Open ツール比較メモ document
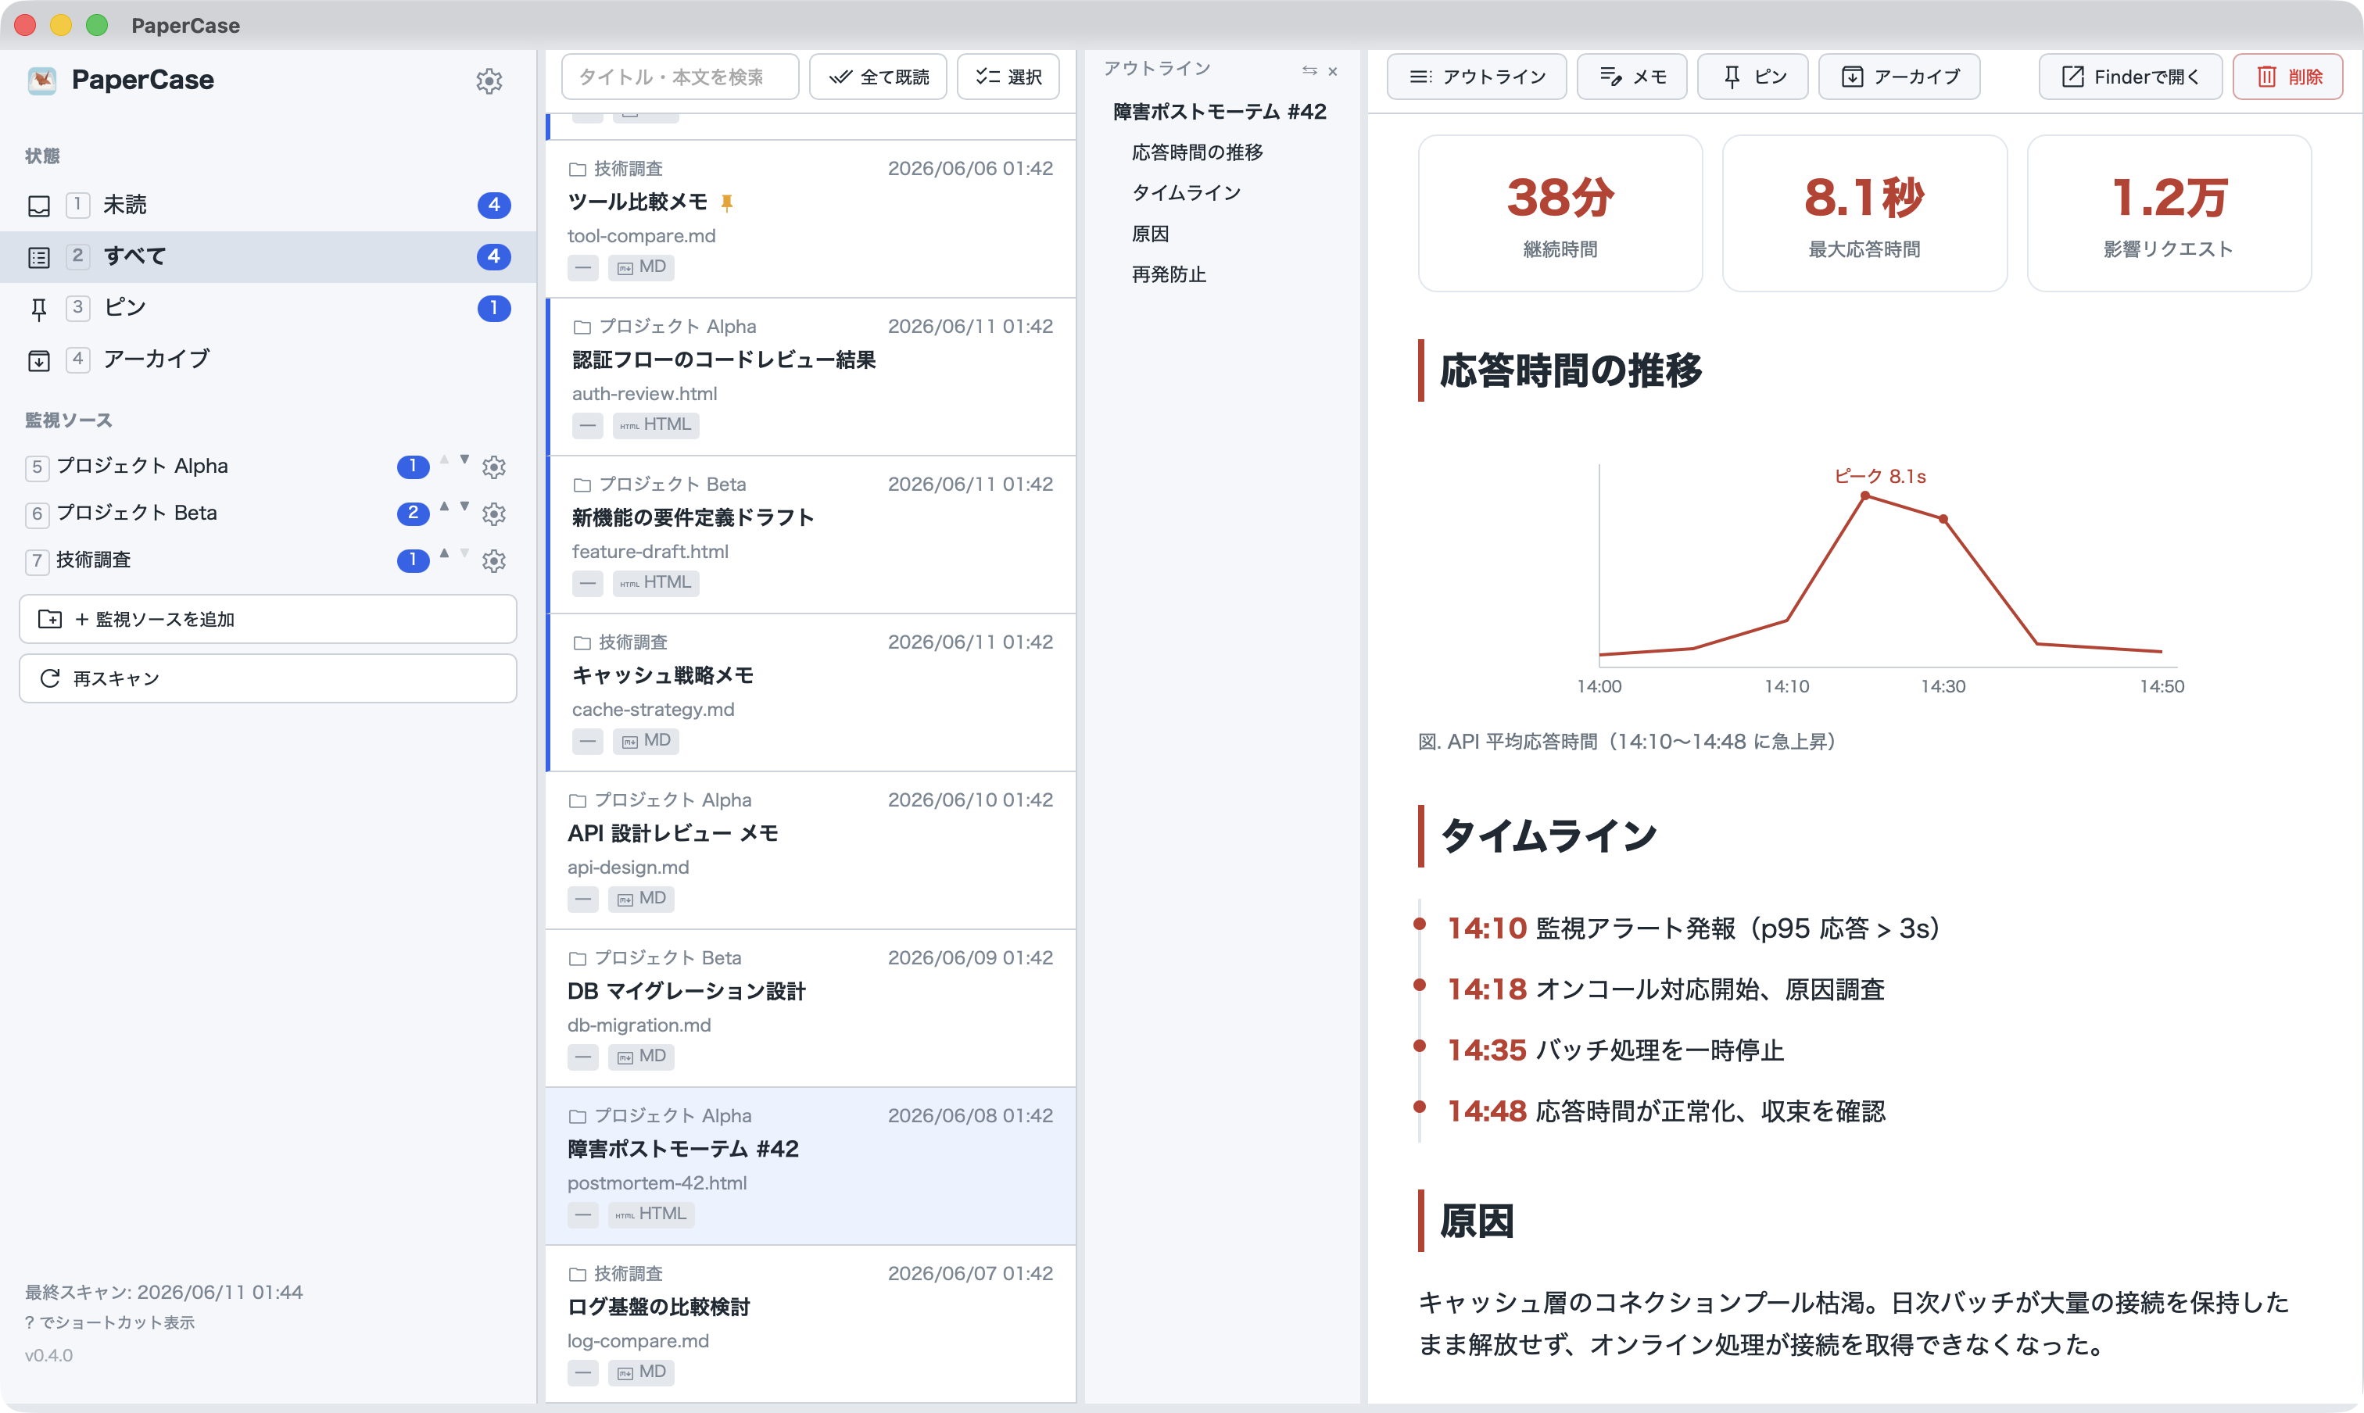This screenshot has width=2364, height=1413. tap(811, 219)
